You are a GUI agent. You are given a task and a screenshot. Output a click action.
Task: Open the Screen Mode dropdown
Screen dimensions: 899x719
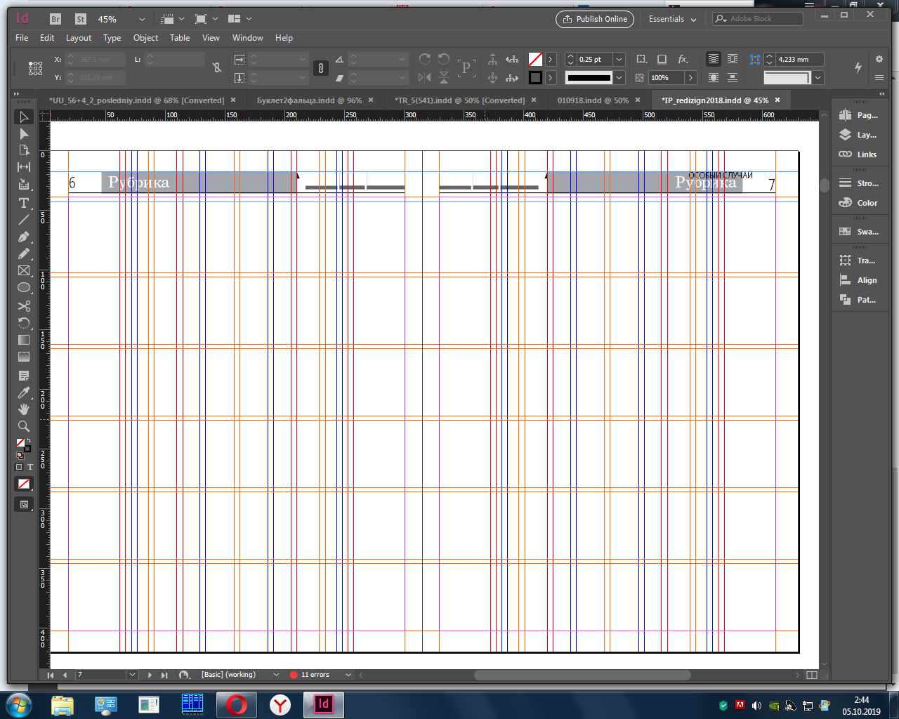point(205,19)
